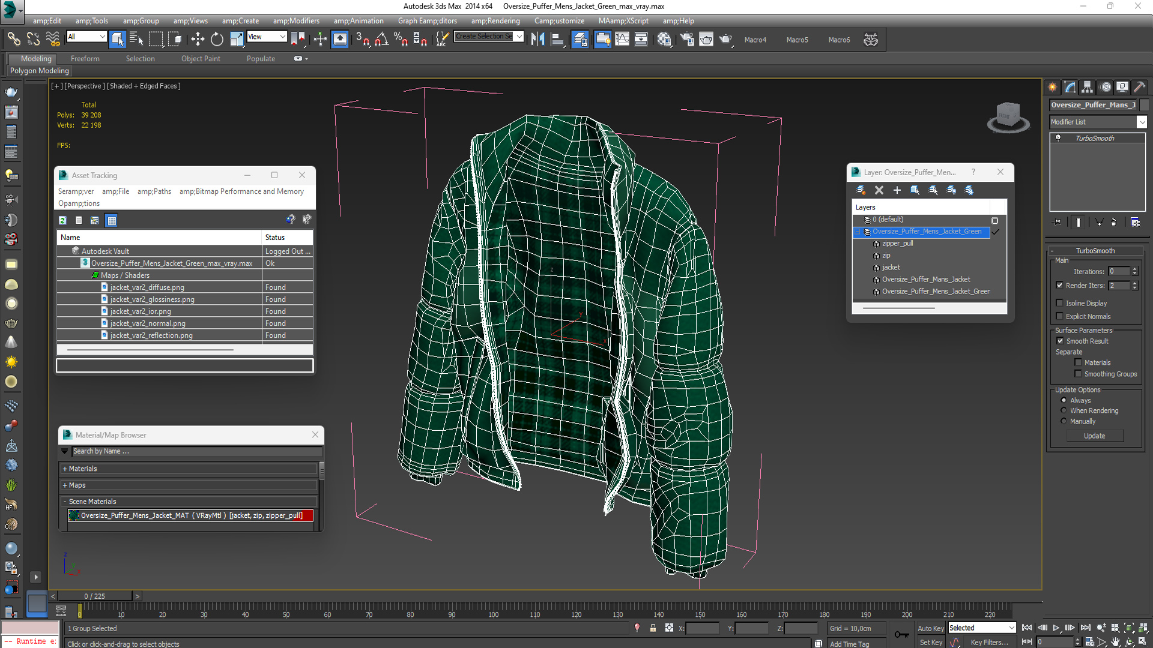This screenshot has width=1153, height=648.
Task: Click the Create New Layer plus icon
Action: [897, 190]
